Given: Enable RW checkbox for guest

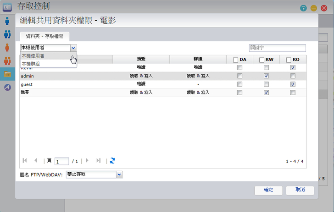Looking at the screenshot, I should click(x=266, y=84).
